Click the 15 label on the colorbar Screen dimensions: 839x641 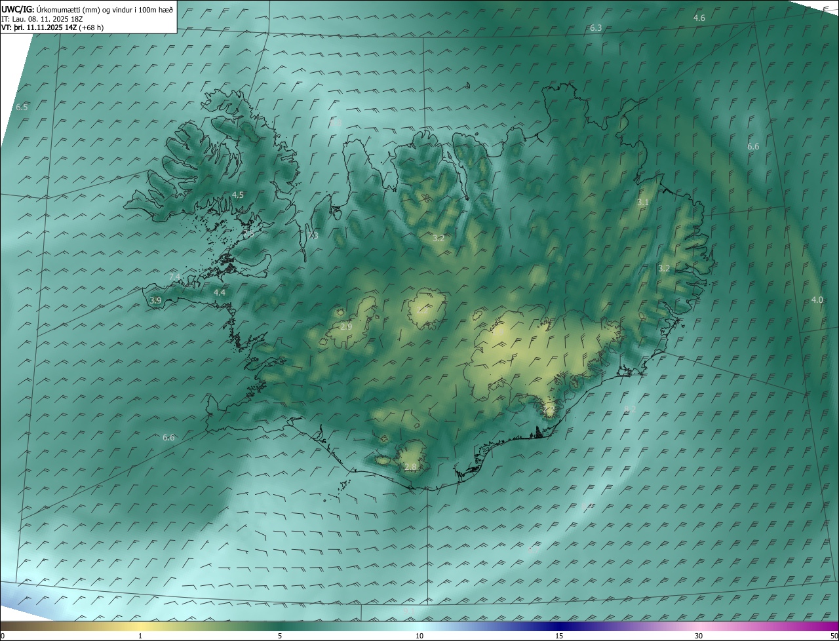pos(559,636)
